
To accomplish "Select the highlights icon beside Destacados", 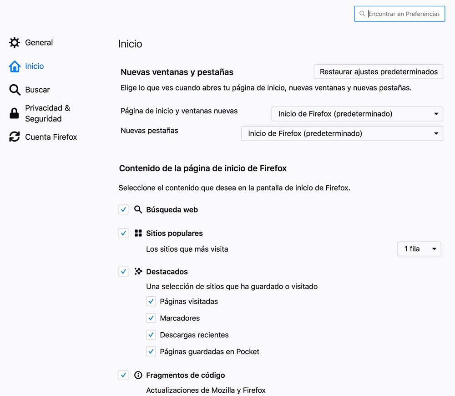I will (x=138, y=271).
